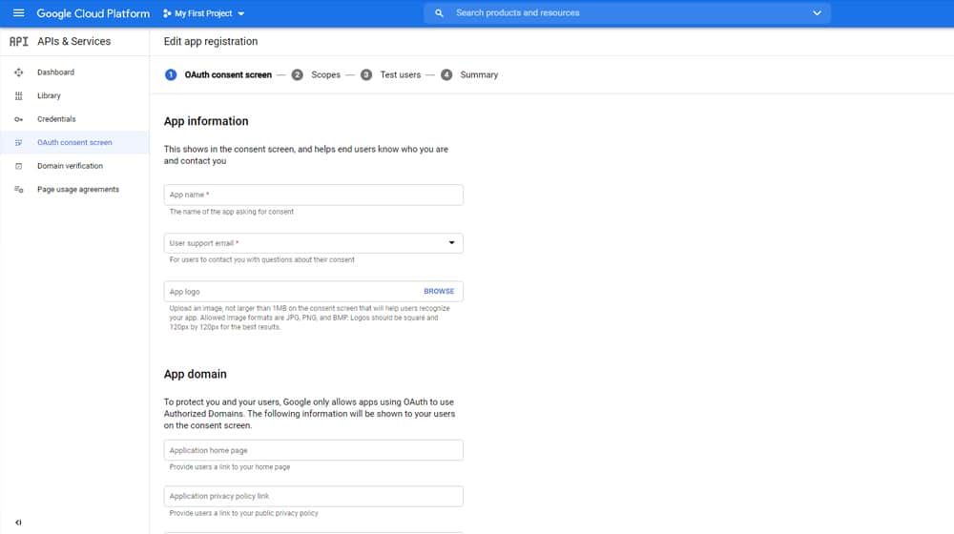The height and width of the screenshot is (534, 954).
Task: Click into Application home page field
Action: click(x=313, y=450)
